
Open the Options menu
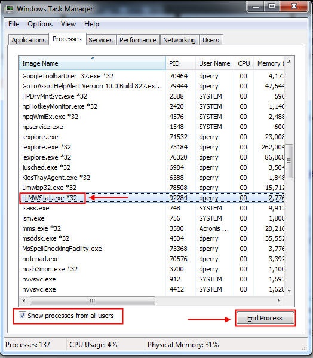click(40, 24)
